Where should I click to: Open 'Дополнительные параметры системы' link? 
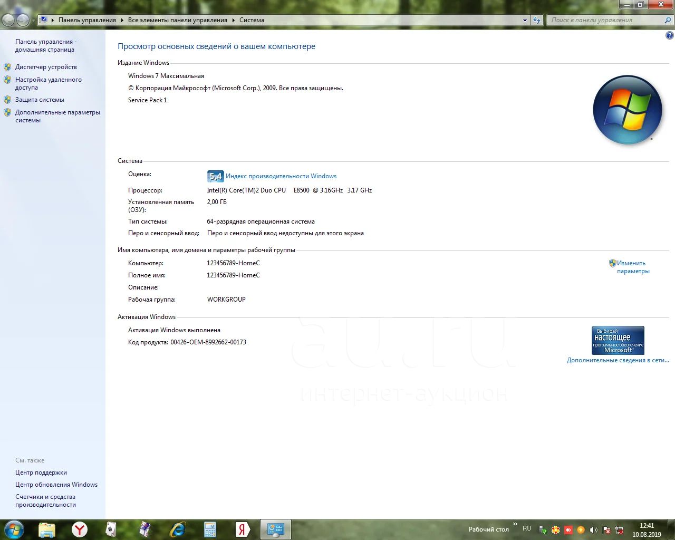(x=57, y=116)
